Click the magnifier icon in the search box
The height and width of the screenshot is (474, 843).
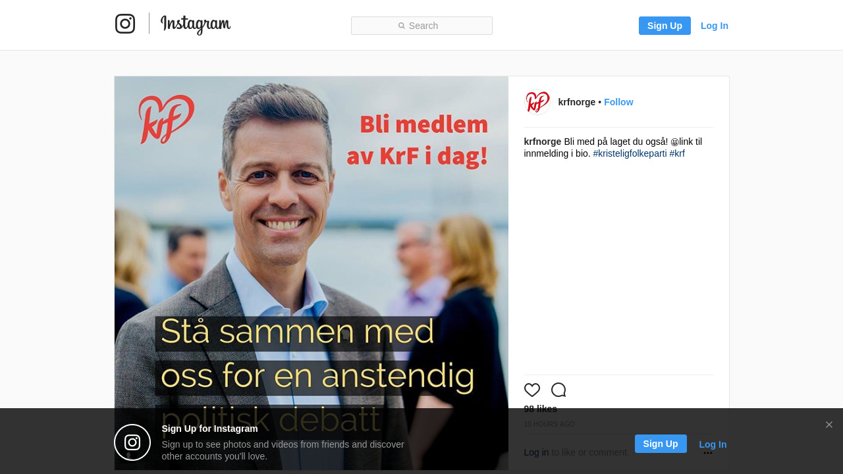point(402,26)
